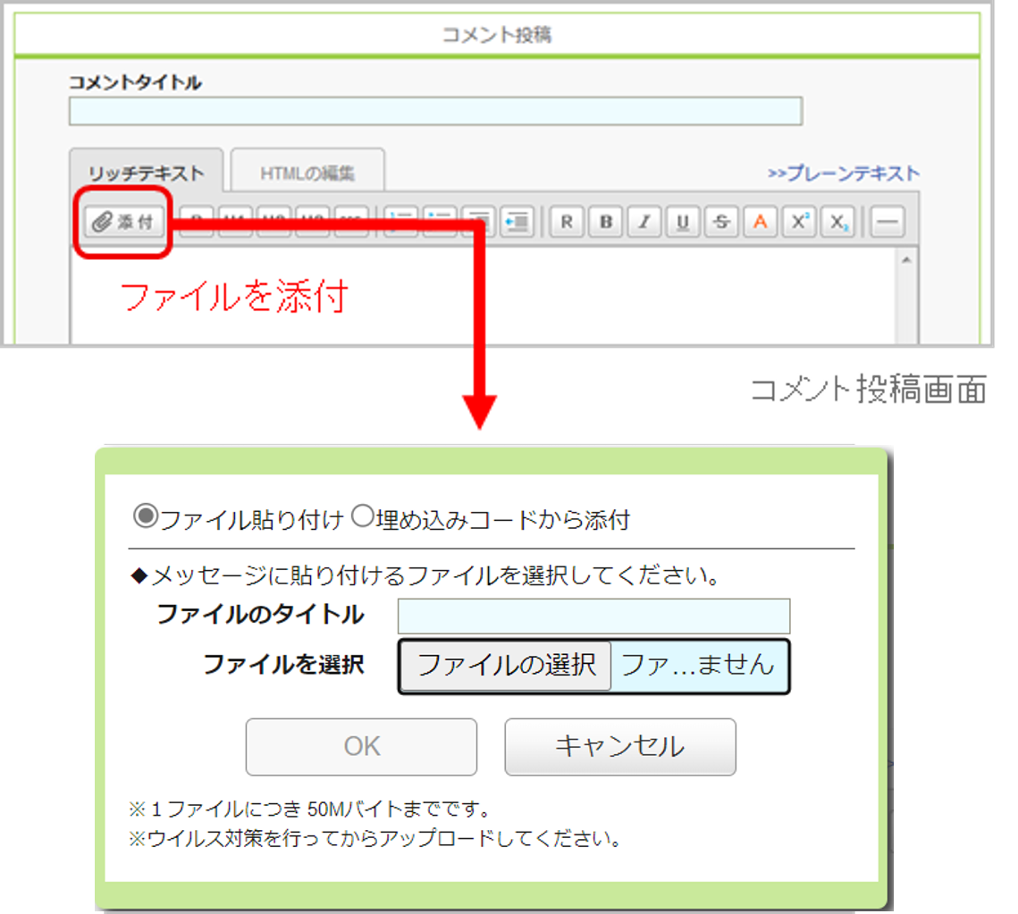
Task: Apply subscript X₂ formatting
Action: click(837, 222)
